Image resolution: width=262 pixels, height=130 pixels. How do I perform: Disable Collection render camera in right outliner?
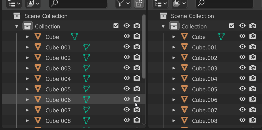tap(253, 26)
